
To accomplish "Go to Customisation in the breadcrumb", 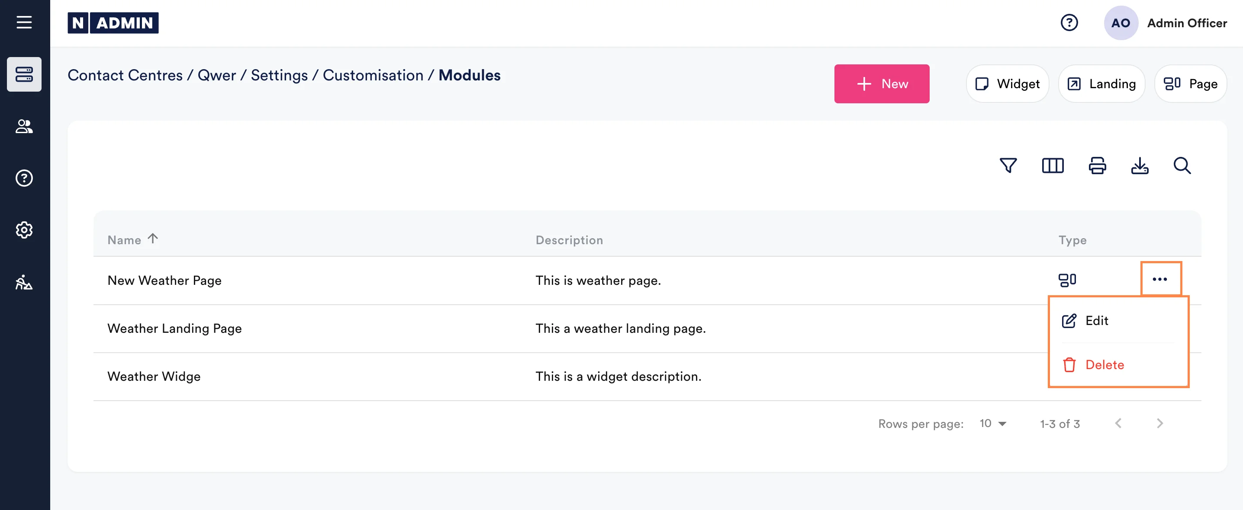I will 373,75.
